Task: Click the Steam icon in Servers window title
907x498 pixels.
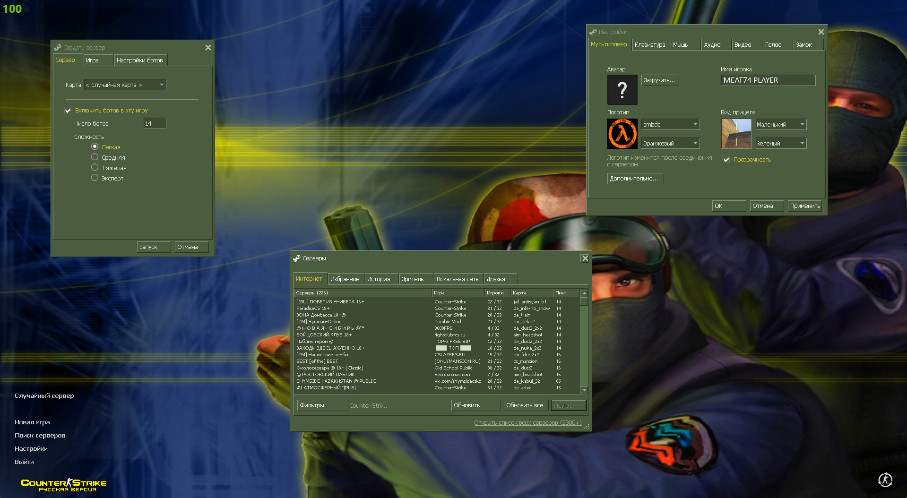Action: point(297,258)
